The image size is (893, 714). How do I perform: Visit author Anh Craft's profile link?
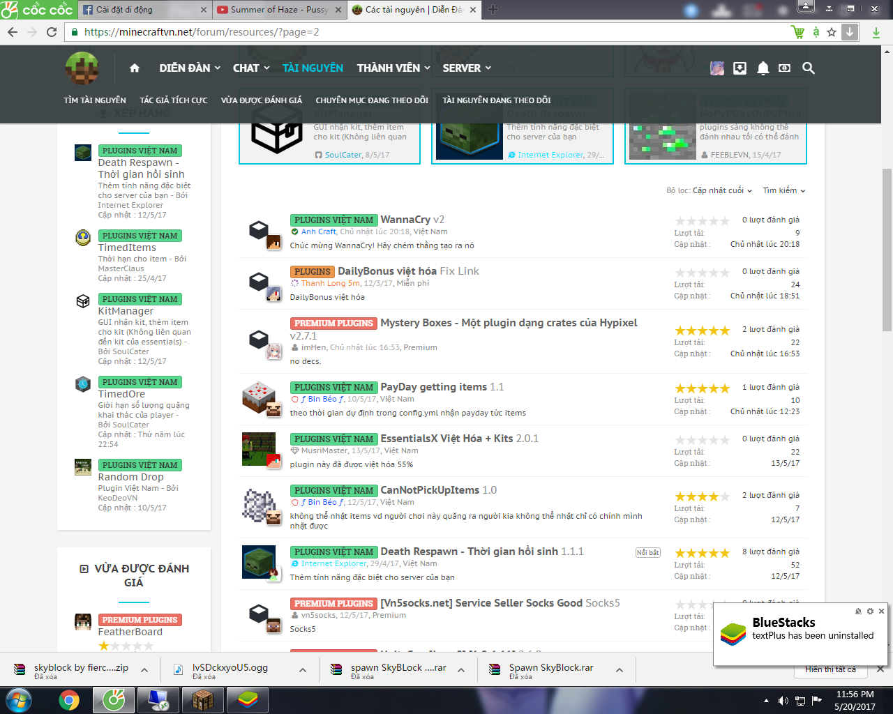319,231
